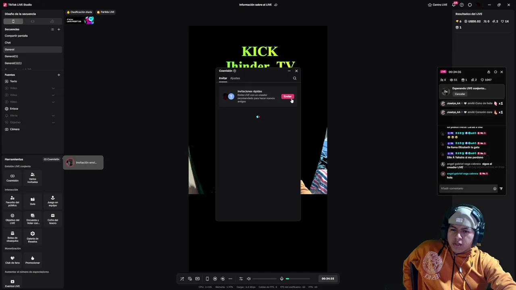516x290 pixels.
Task: Select the Texto source
Action: pyautogui.click(x=33, y=81)
